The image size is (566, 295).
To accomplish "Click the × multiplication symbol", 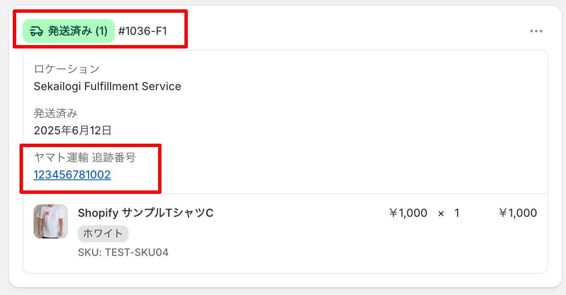I will pos(441,213).
